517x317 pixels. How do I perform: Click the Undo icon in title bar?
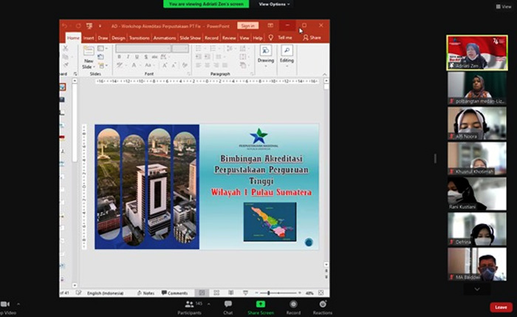(x=65, y=26)
